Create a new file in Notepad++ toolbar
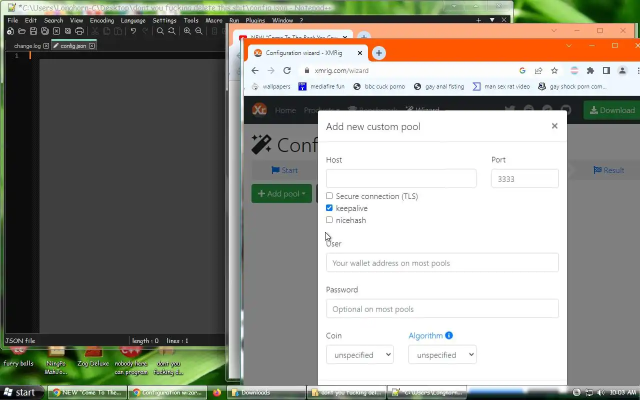640x400 pixels. 10,31
